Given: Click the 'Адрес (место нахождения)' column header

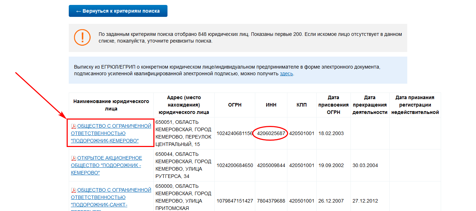Looking at the screenshot, I should pyautogui.click(x=184, y=105).
